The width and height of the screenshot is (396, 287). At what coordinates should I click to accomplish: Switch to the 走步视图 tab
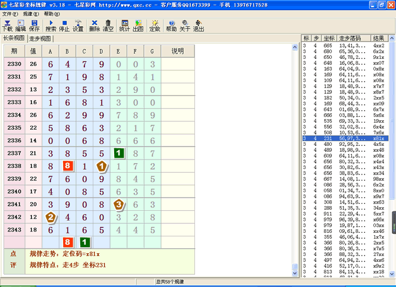pos(40,39)
